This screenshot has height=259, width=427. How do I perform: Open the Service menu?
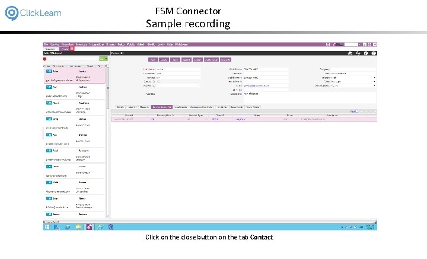tap(55, 44)
